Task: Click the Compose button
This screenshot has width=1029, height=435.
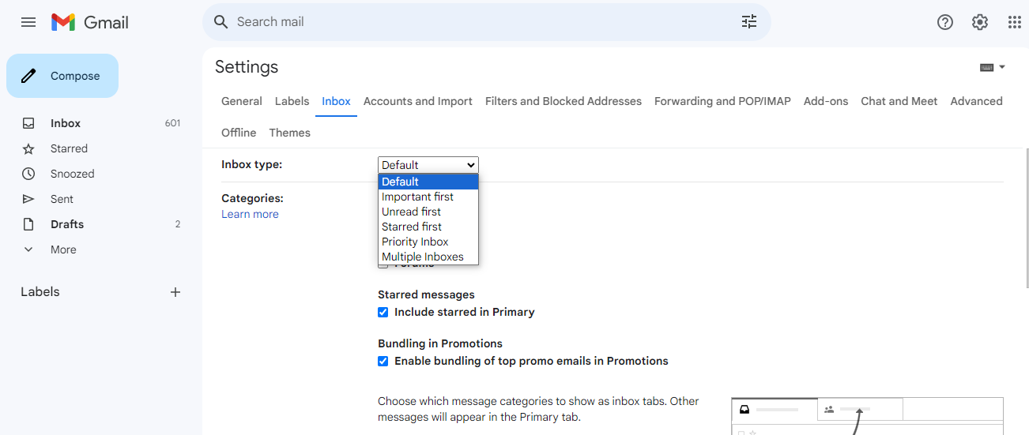Action: [x=62, y=76]
